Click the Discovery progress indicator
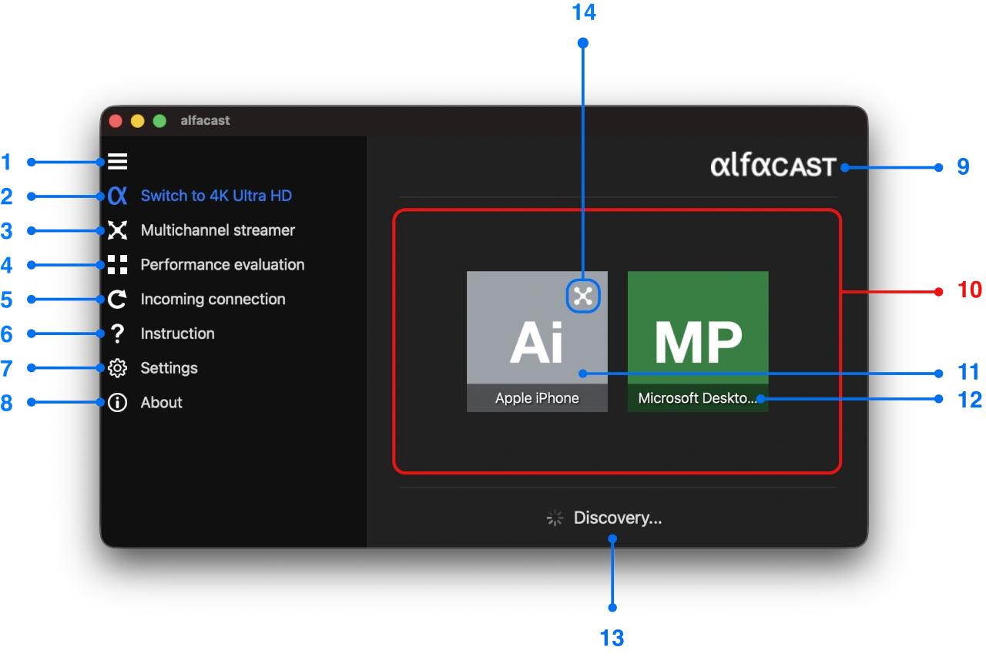This screenshot has height=657, width=986. 554,518
